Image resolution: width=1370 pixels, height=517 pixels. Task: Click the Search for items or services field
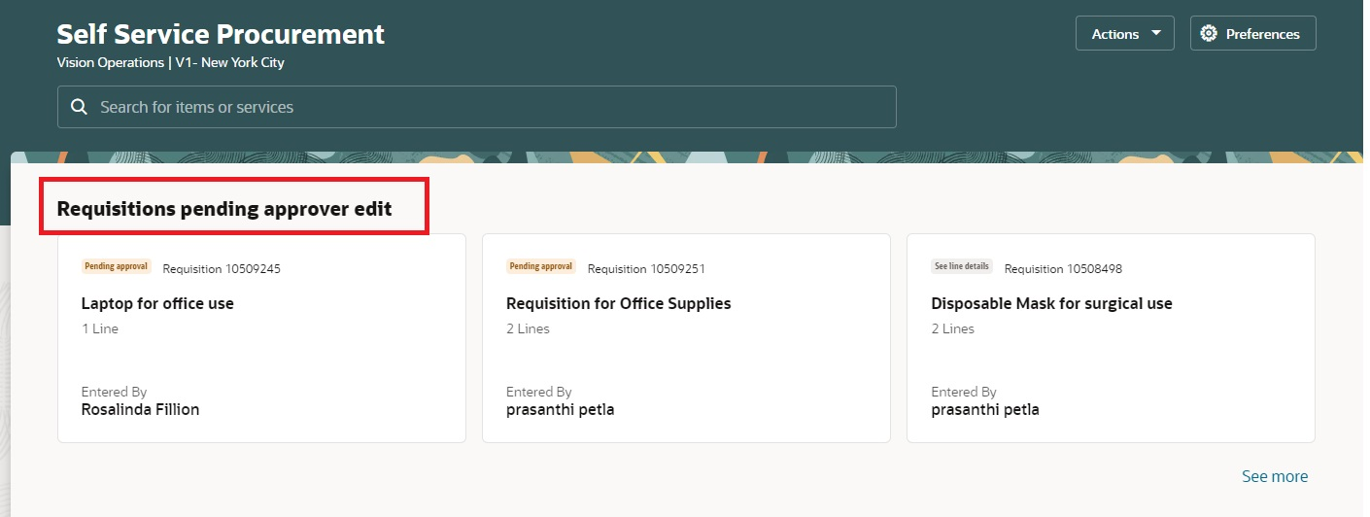(476, 107)
